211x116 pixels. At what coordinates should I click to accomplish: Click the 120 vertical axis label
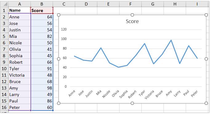[x=64, y=29]
